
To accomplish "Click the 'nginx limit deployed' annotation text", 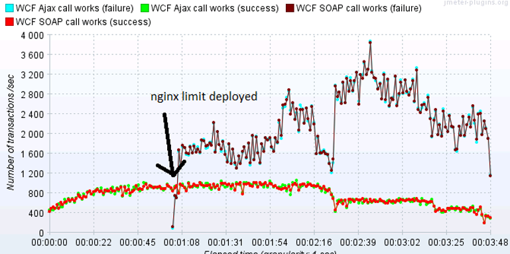I will pos(204,97).
